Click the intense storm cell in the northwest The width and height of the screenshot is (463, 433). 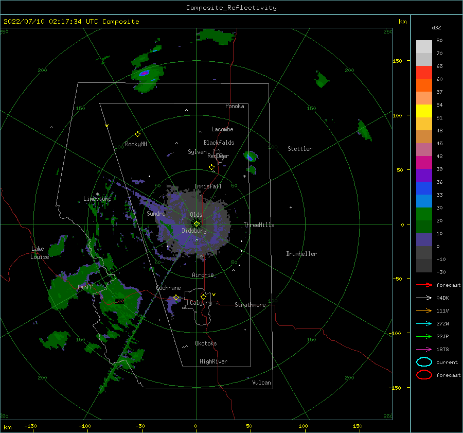click(145, 73)
